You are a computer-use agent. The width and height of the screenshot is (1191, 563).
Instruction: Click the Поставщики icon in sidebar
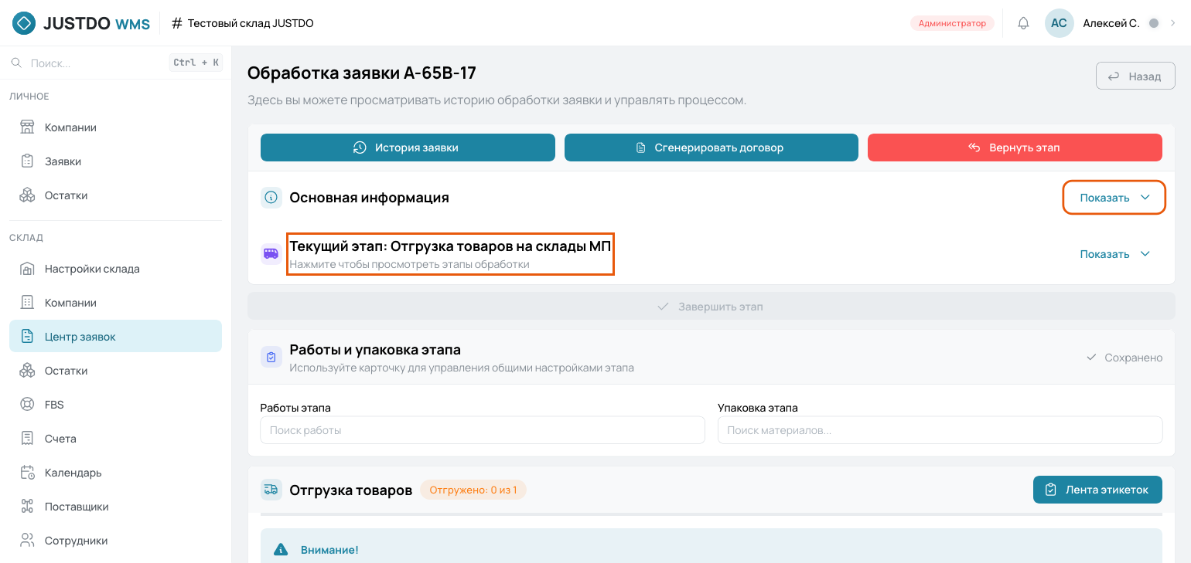tap(28, 507)
